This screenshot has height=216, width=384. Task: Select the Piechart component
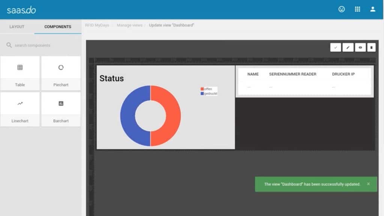(x=61, y=73)
